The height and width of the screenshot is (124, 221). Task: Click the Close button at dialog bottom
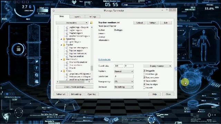pyautogui.click(x=168, y=94)
